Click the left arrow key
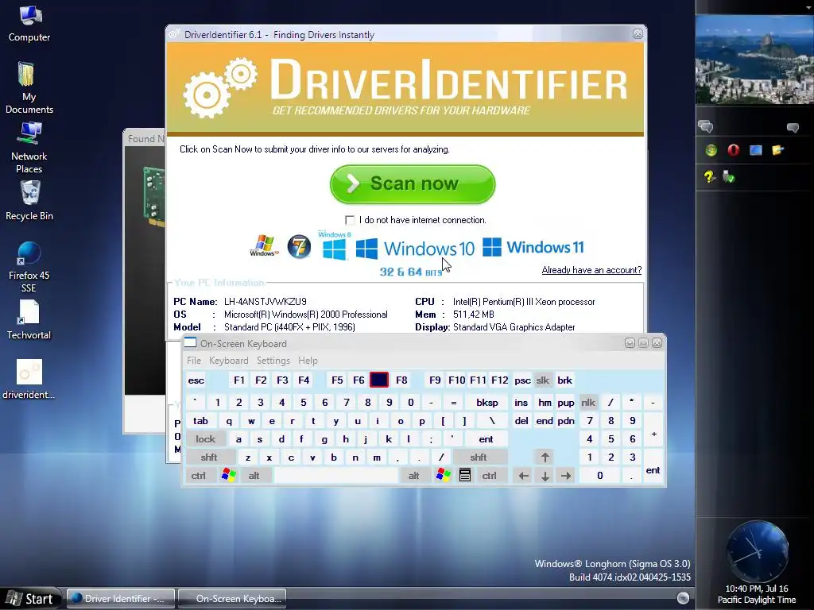Image resolution: width=814 pixels, height=610 pixels. [524, 476]
